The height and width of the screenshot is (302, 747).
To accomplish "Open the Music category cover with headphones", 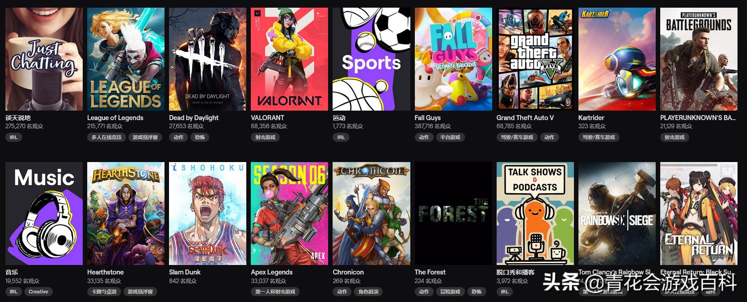I will tap(44, 214).
